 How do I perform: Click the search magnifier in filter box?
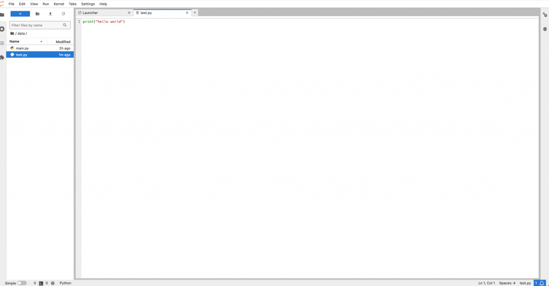65,25
